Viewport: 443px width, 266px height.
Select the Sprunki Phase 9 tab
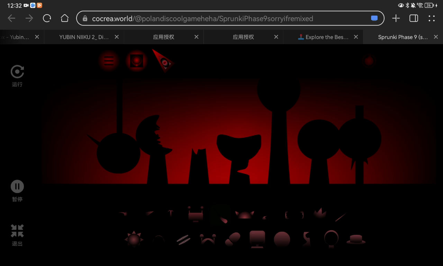pyautogui.click(x=403, y=37)
